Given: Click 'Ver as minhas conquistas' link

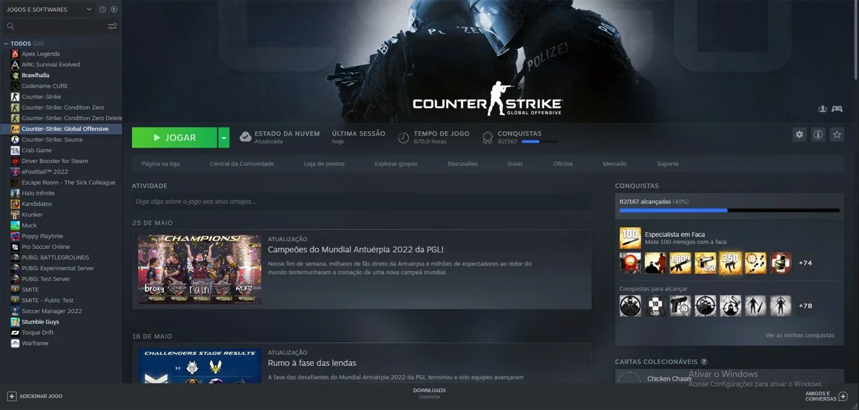Looking at the screenshot, I should point(799,335).
